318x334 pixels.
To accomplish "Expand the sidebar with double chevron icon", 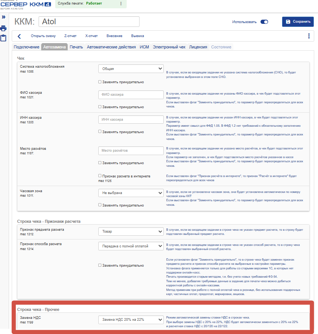I will click(4, 17).
